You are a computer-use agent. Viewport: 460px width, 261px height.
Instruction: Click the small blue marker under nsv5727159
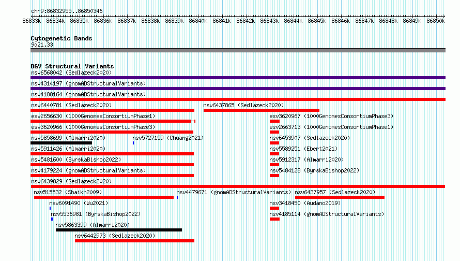(133, 143)
